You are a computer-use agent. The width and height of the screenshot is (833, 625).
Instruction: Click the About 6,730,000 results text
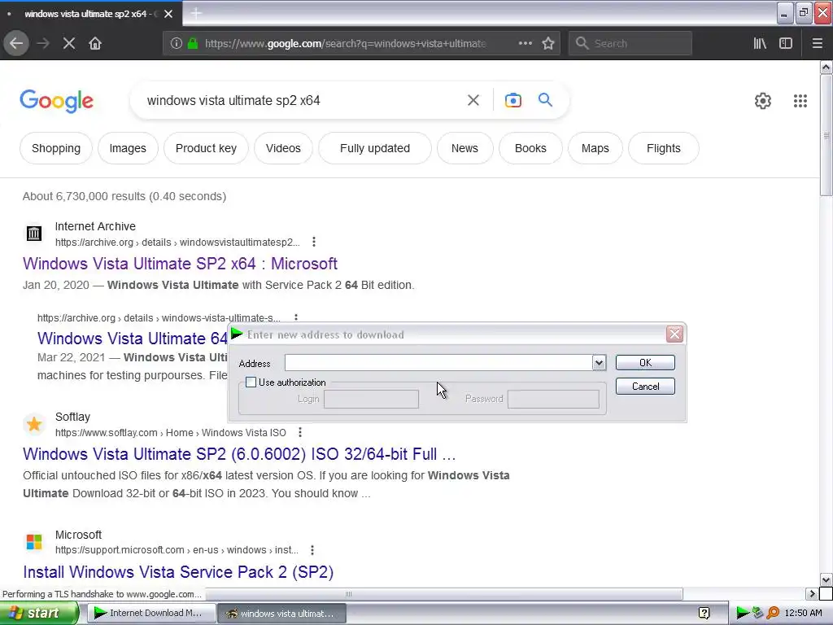[124, 196]
